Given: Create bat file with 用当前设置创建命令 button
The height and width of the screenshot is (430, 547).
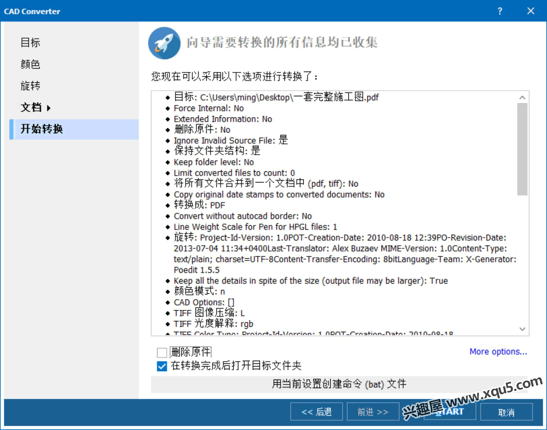Looking at the screenshot, I should pos(339,384).
